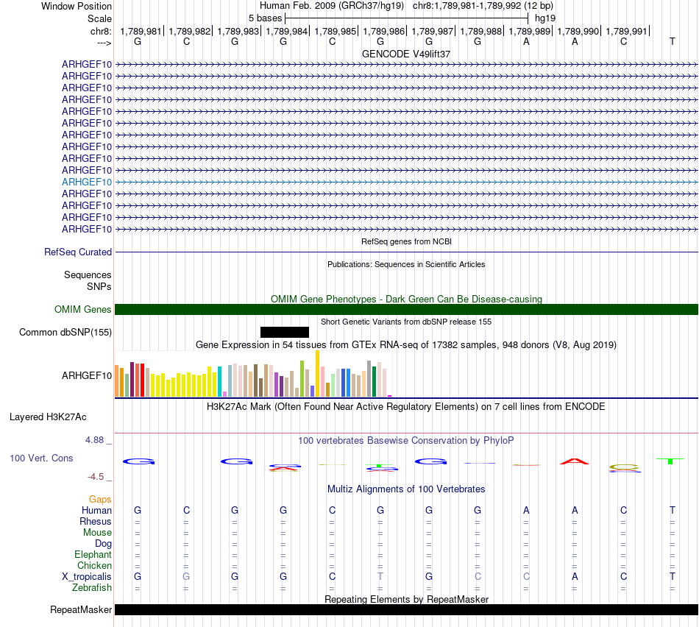Open the OMIM Gene Phenotypes track title
699x627 pixels.
pyautogui.click(x=406, y=300)
